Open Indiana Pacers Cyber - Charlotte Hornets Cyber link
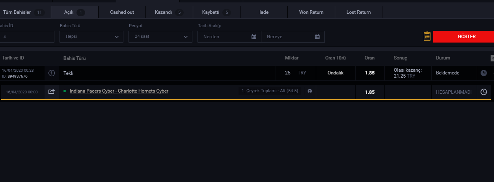 [x=119, y=91]
